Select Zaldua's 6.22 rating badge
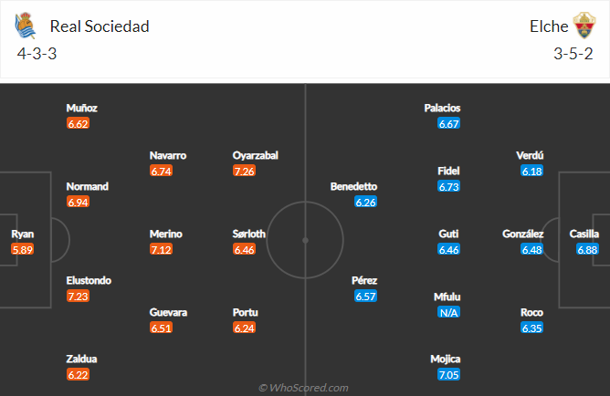 pos(78,375)
